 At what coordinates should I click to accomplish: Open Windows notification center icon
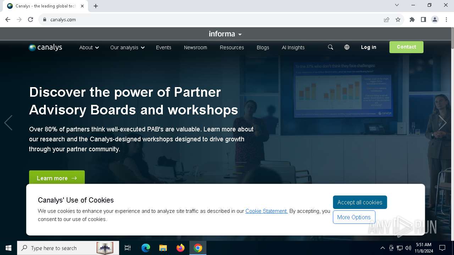click(442, 248)
